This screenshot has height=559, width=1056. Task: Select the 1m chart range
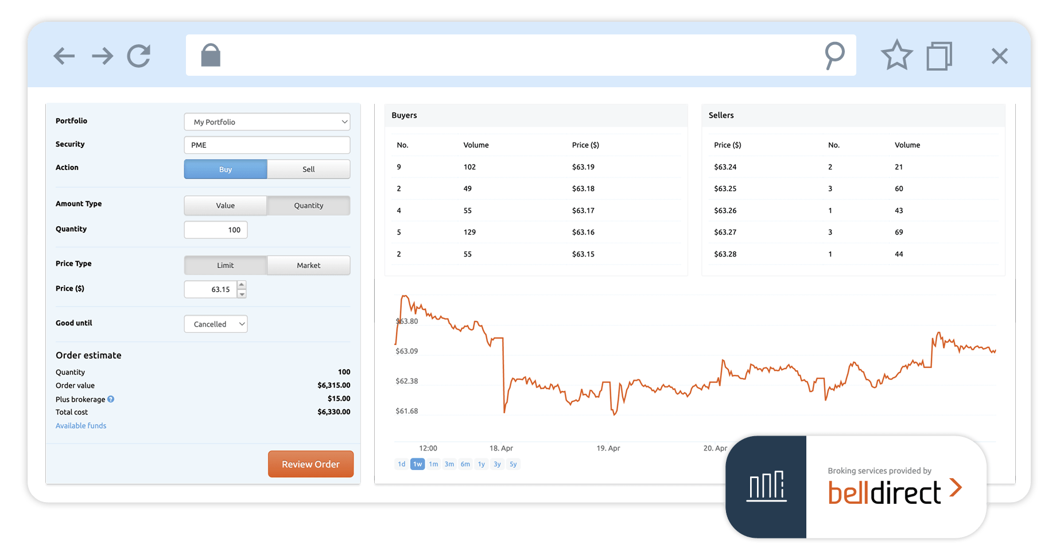pos(433,464)
